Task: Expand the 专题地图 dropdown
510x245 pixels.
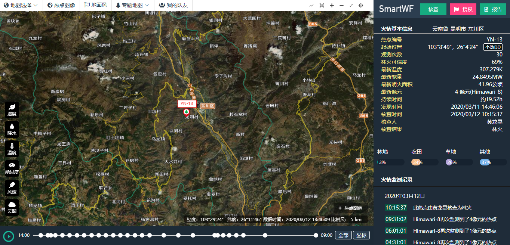Action: 132,5
